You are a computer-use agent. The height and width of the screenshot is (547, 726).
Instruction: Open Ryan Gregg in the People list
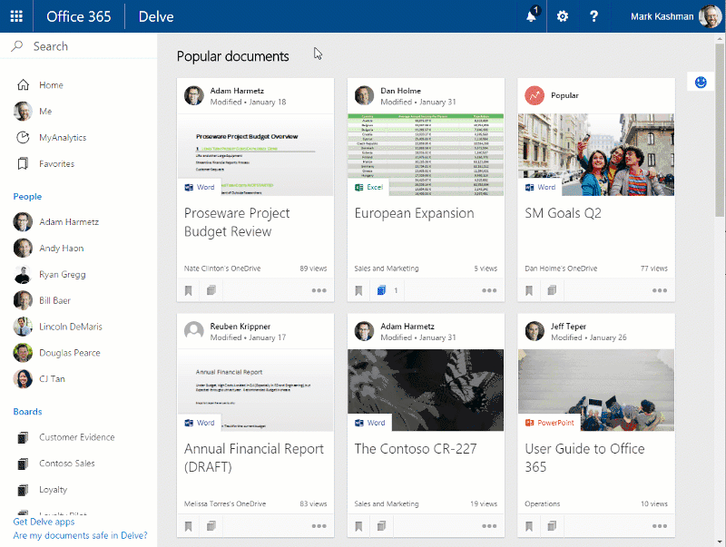click(63, 275)
